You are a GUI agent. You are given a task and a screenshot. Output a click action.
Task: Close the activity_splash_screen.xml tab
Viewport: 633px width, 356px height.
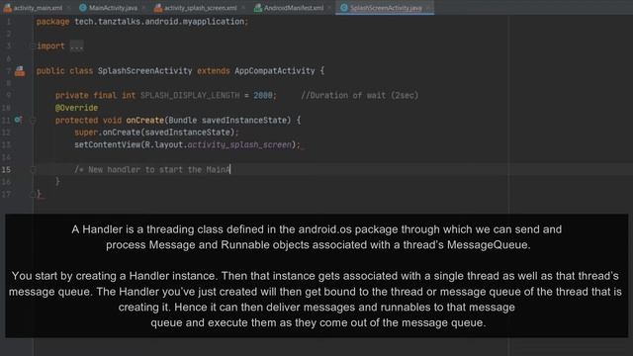(243, 8)
